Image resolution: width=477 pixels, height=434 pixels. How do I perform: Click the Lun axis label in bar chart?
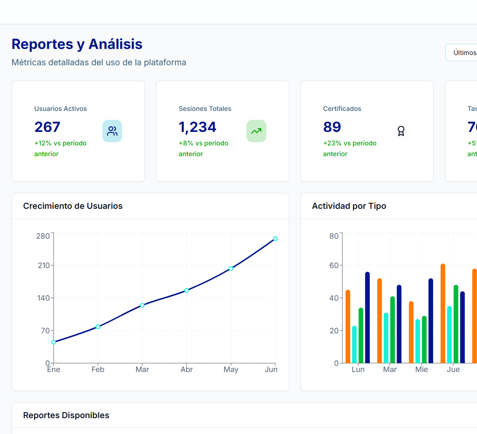[358, 370]
